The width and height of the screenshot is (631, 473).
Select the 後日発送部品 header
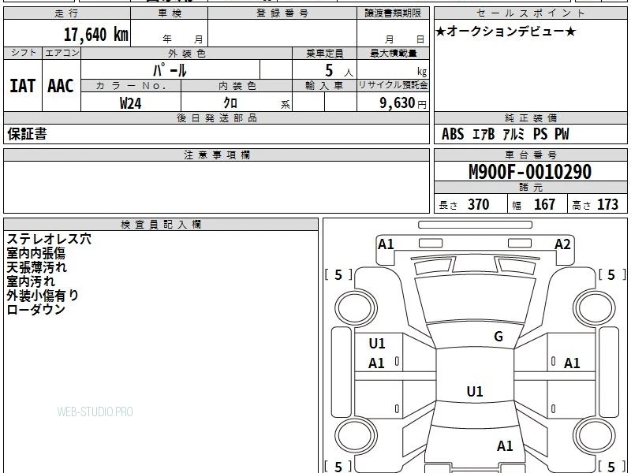(x=216, y=117)
